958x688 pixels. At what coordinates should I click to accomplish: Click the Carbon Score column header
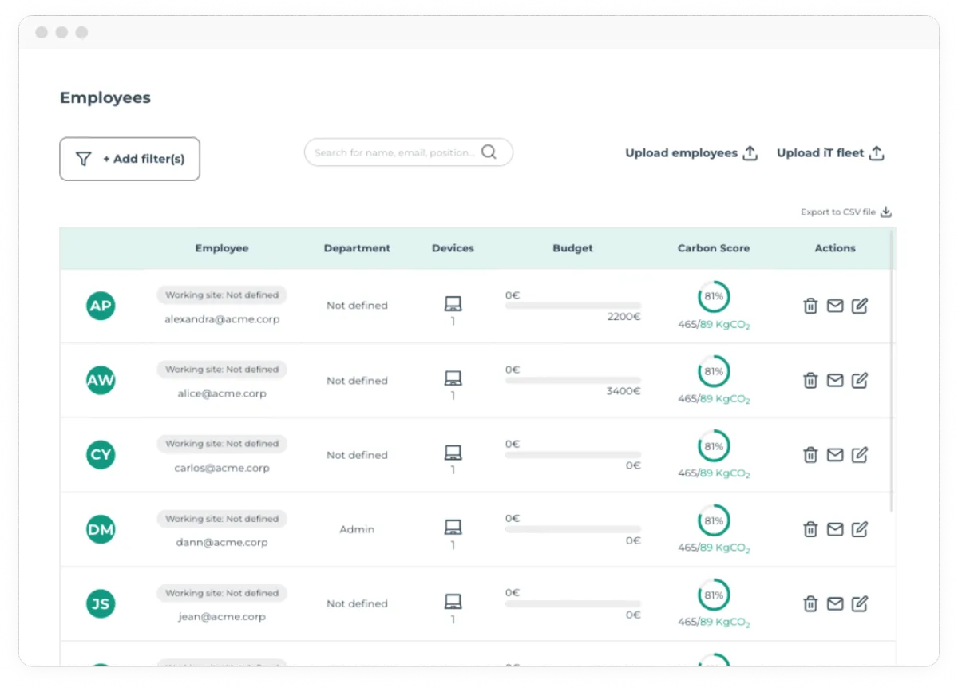tap(714, 248)
